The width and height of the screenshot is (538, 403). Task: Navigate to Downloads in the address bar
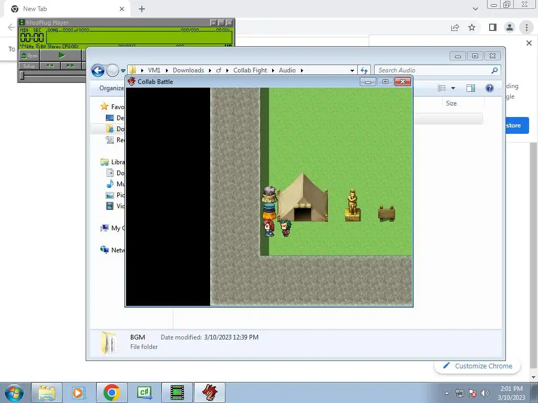coord(189,70)
